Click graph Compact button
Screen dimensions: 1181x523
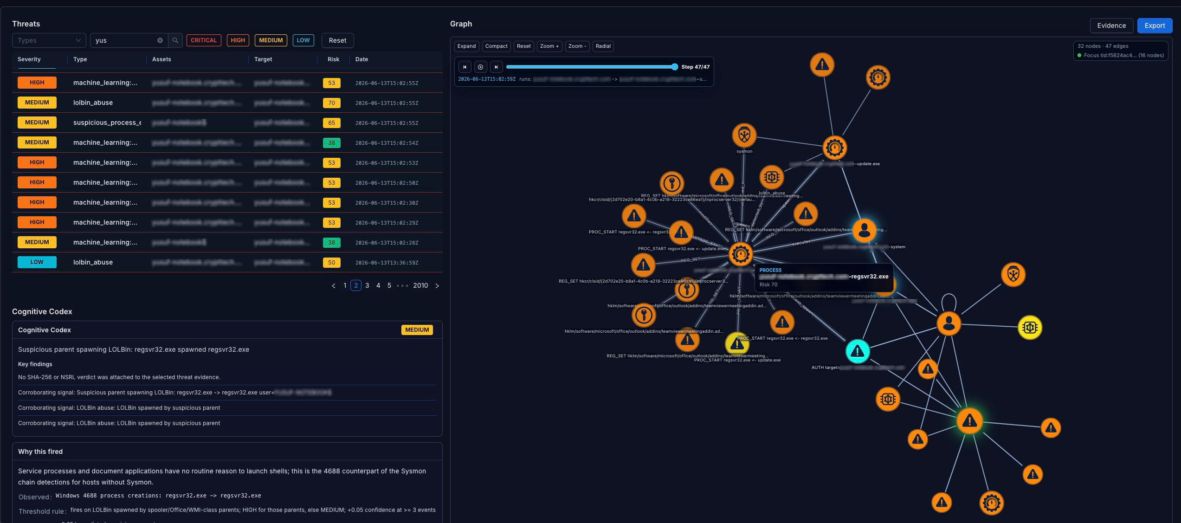point(496,46)
